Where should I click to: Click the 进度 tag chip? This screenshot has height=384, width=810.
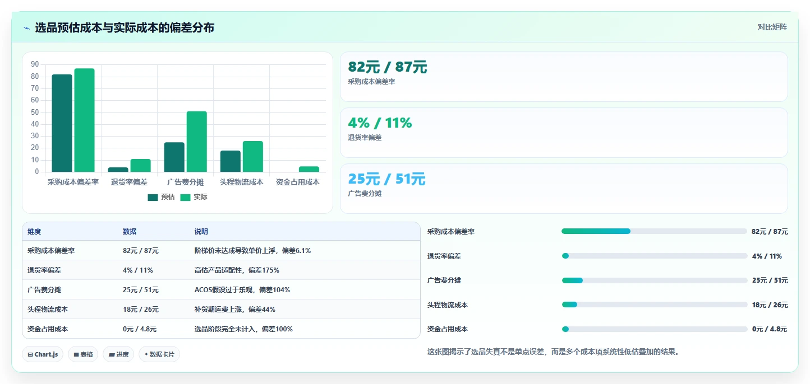pyautogui.click(x=118, y=354)
